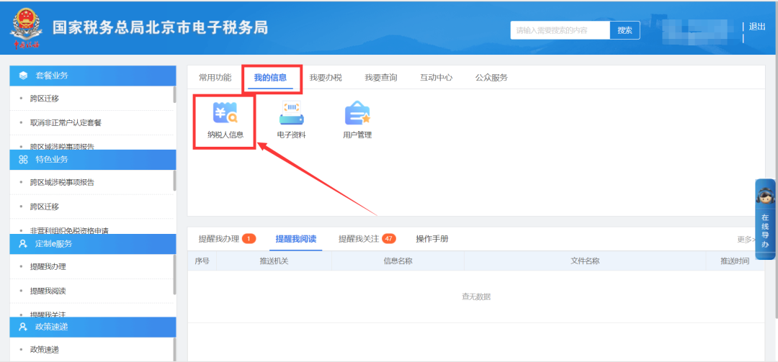
Task: Switch to the 我要办税 tab
Action: 326,78
